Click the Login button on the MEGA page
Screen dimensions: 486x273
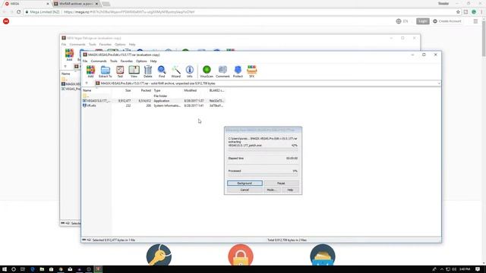423,21
